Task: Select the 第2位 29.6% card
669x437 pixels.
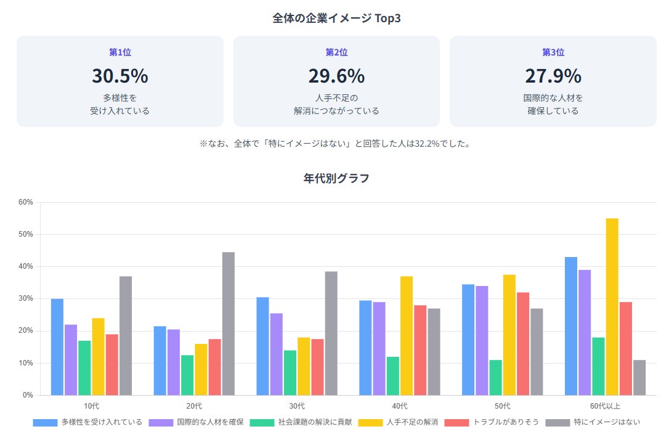Action: (x=336, y=81)
